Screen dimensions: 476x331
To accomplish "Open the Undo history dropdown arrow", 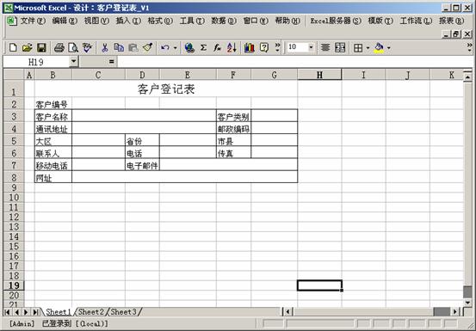I will (175, 47).
